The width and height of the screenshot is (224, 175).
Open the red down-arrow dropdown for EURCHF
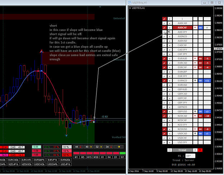[x=195, y=67]
